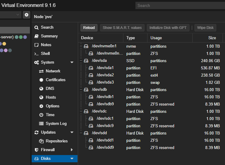
Task: Click Initialize Disk with GPT button
Action: (168, 28)
